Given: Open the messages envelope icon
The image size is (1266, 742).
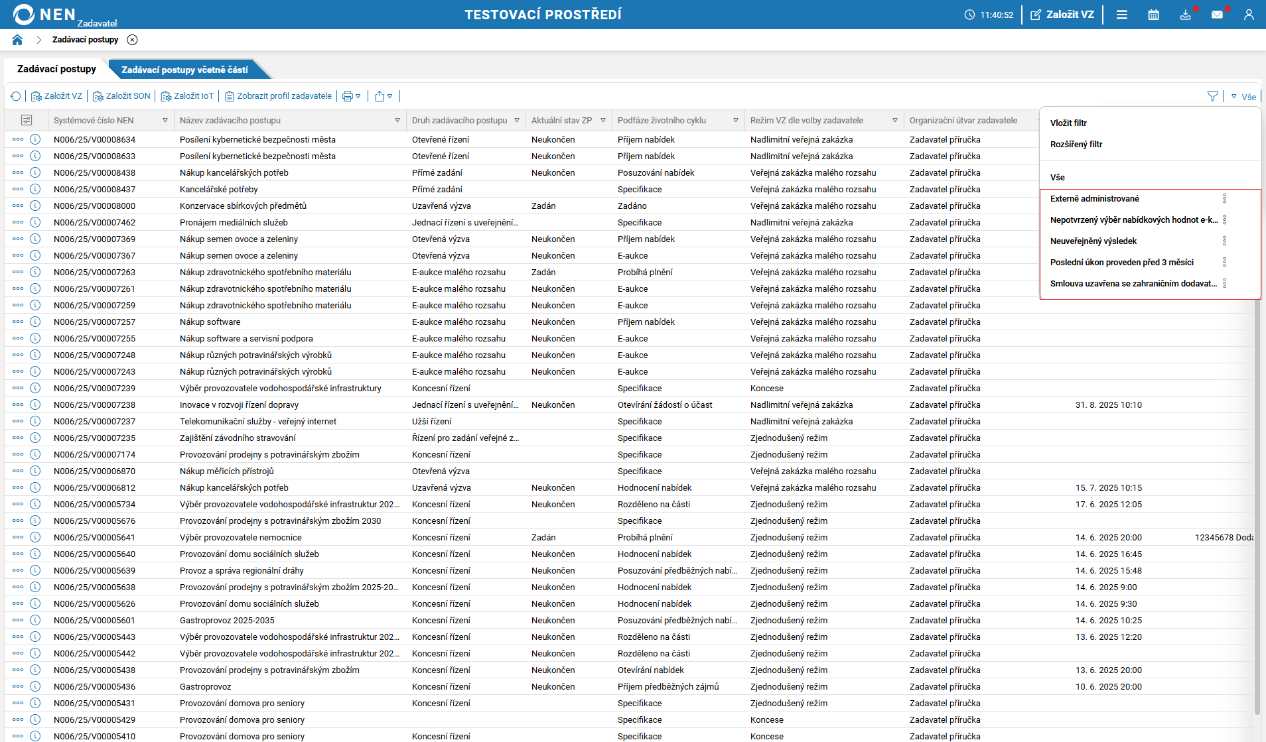Looking at the screenshot, I should (x=1218, y=15).
